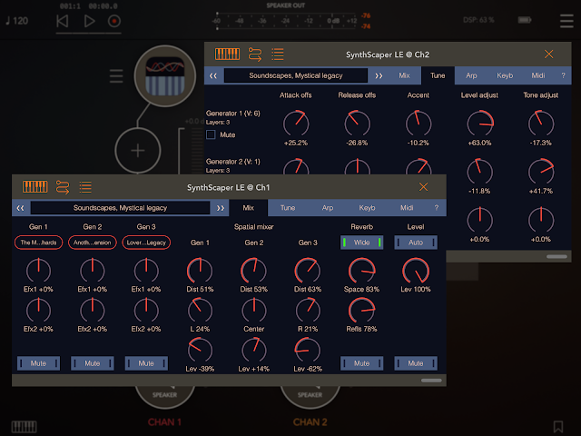Viewport: 581px width, 436px height.
Task: Click Generator 1 Level adjust +63.0% knob
Action: click(x=480, y=124)
